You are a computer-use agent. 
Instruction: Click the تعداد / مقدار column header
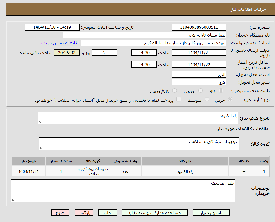click(61, 161)
